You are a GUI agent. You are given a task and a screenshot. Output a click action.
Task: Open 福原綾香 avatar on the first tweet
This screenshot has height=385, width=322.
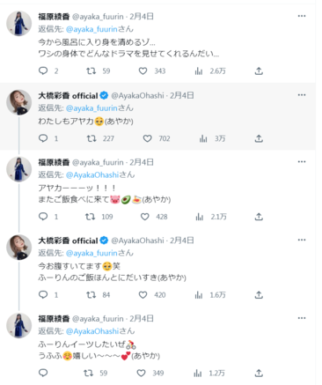click(19, 24)
